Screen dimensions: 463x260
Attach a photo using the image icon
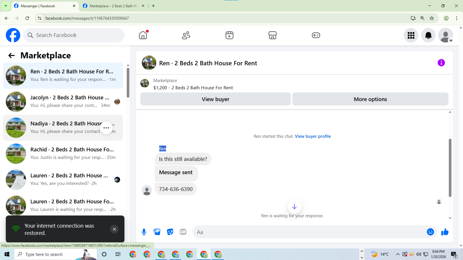point(157,232)
